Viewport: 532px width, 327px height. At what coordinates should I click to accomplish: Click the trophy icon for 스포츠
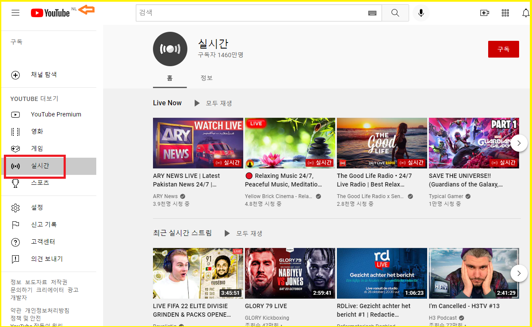(15, 183)
